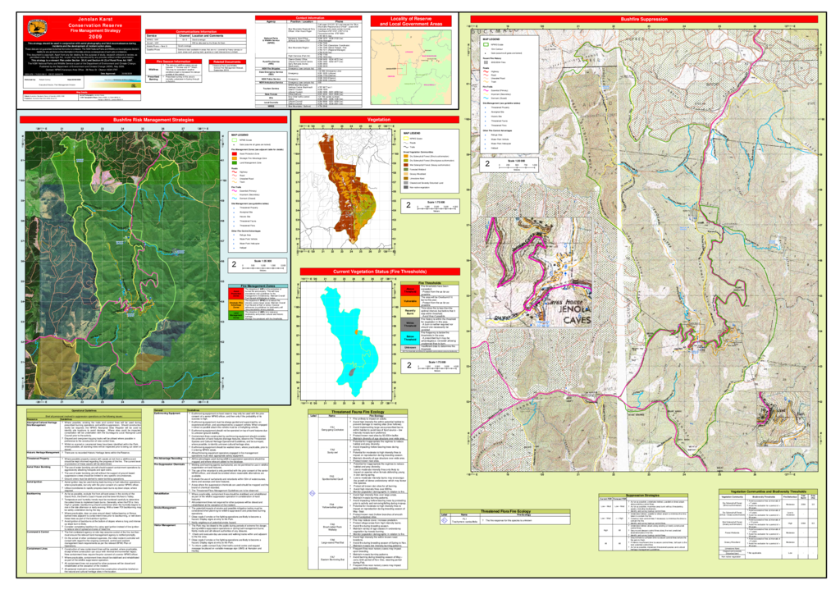The width and height of the screenshot is (840, 594).
Task: Click the red Asset Protection Zone cell in Fire Management Zones table
Action: 236,294
